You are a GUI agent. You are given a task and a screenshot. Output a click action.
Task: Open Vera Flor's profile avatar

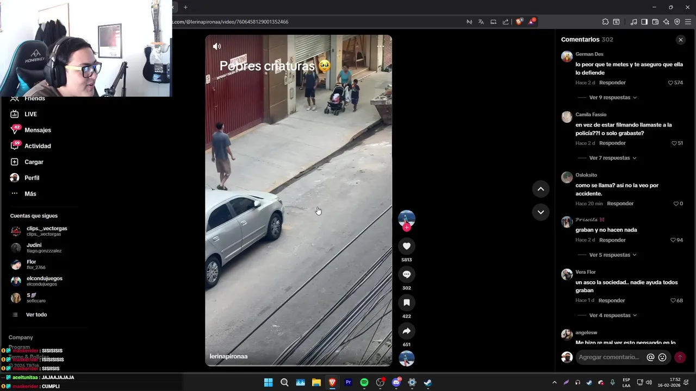(x=567, y=274)
